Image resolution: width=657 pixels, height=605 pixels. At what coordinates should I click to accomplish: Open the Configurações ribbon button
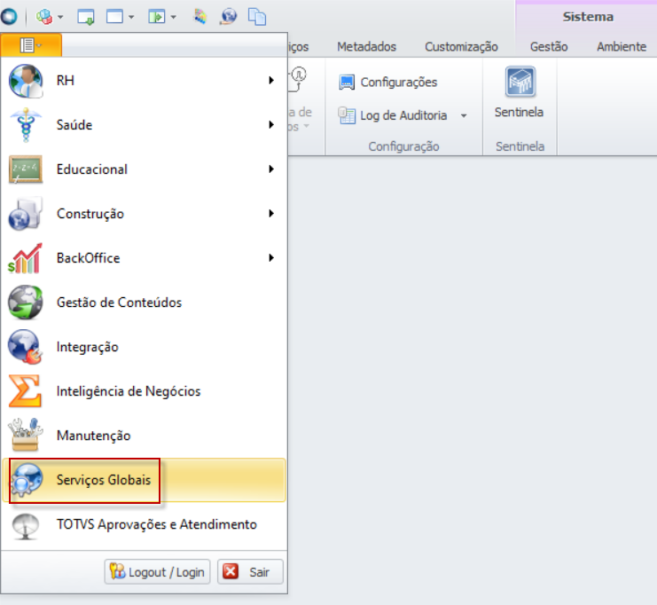pyautogui.click(x=388, y=82)
